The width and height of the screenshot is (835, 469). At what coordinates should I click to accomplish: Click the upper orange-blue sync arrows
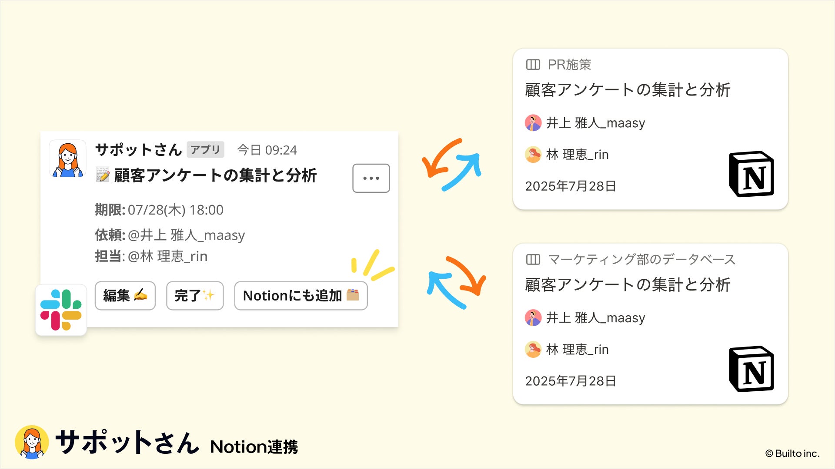pos(452,165)
